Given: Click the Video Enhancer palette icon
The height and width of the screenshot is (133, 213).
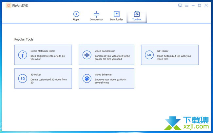Looking at the screenshot, I should point(87,78).
